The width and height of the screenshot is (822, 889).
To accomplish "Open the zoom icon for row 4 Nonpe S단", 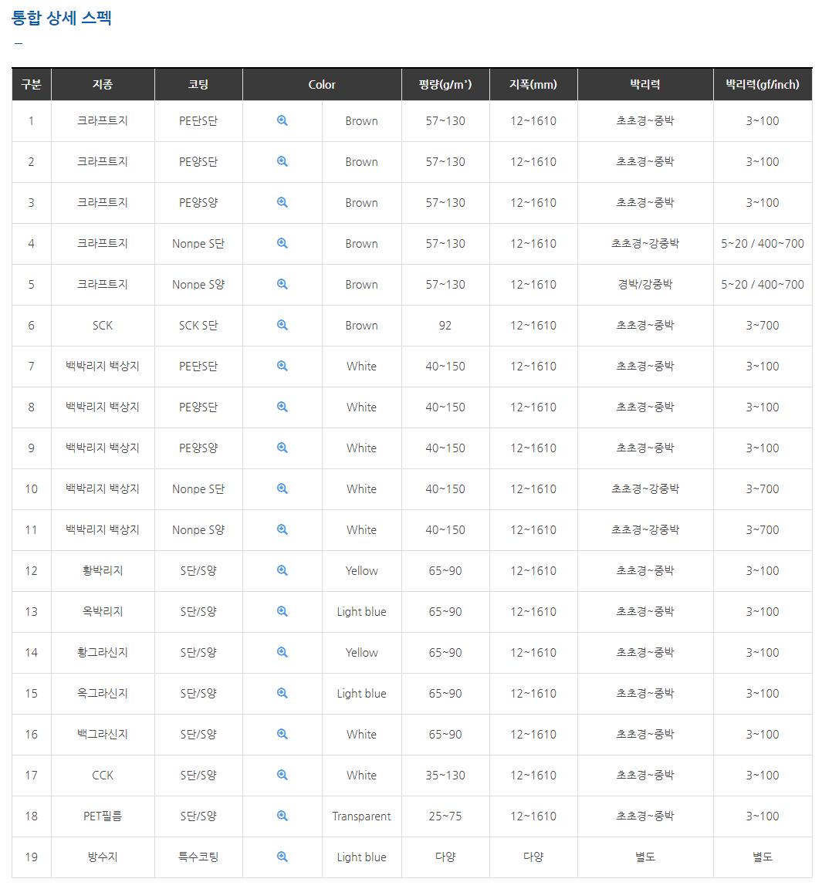I will coord(282,243).
